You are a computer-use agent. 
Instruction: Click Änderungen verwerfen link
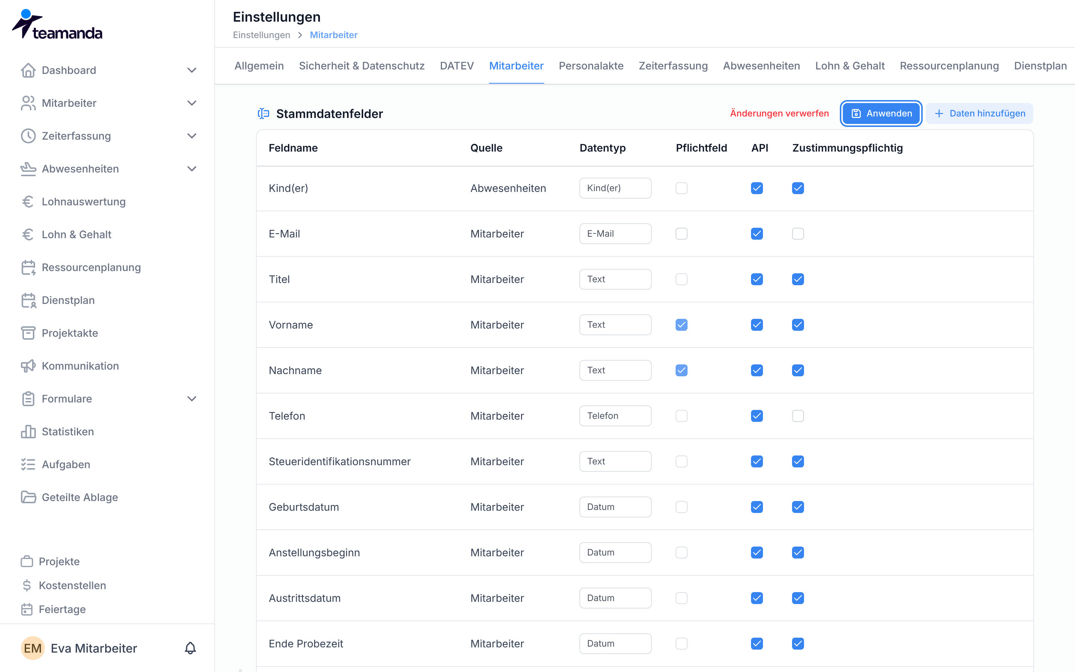pos(779,113)
